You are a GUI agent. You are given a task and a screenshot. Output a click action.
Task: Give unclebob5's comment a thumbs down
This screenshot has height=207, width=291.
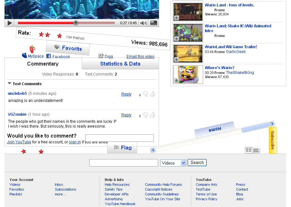tap(145, 94)
